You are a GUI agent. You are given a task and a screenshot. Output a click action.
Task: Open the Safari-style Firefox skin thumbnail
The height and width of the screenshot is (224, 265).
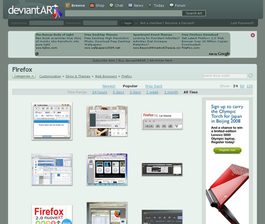coord(52,121)
